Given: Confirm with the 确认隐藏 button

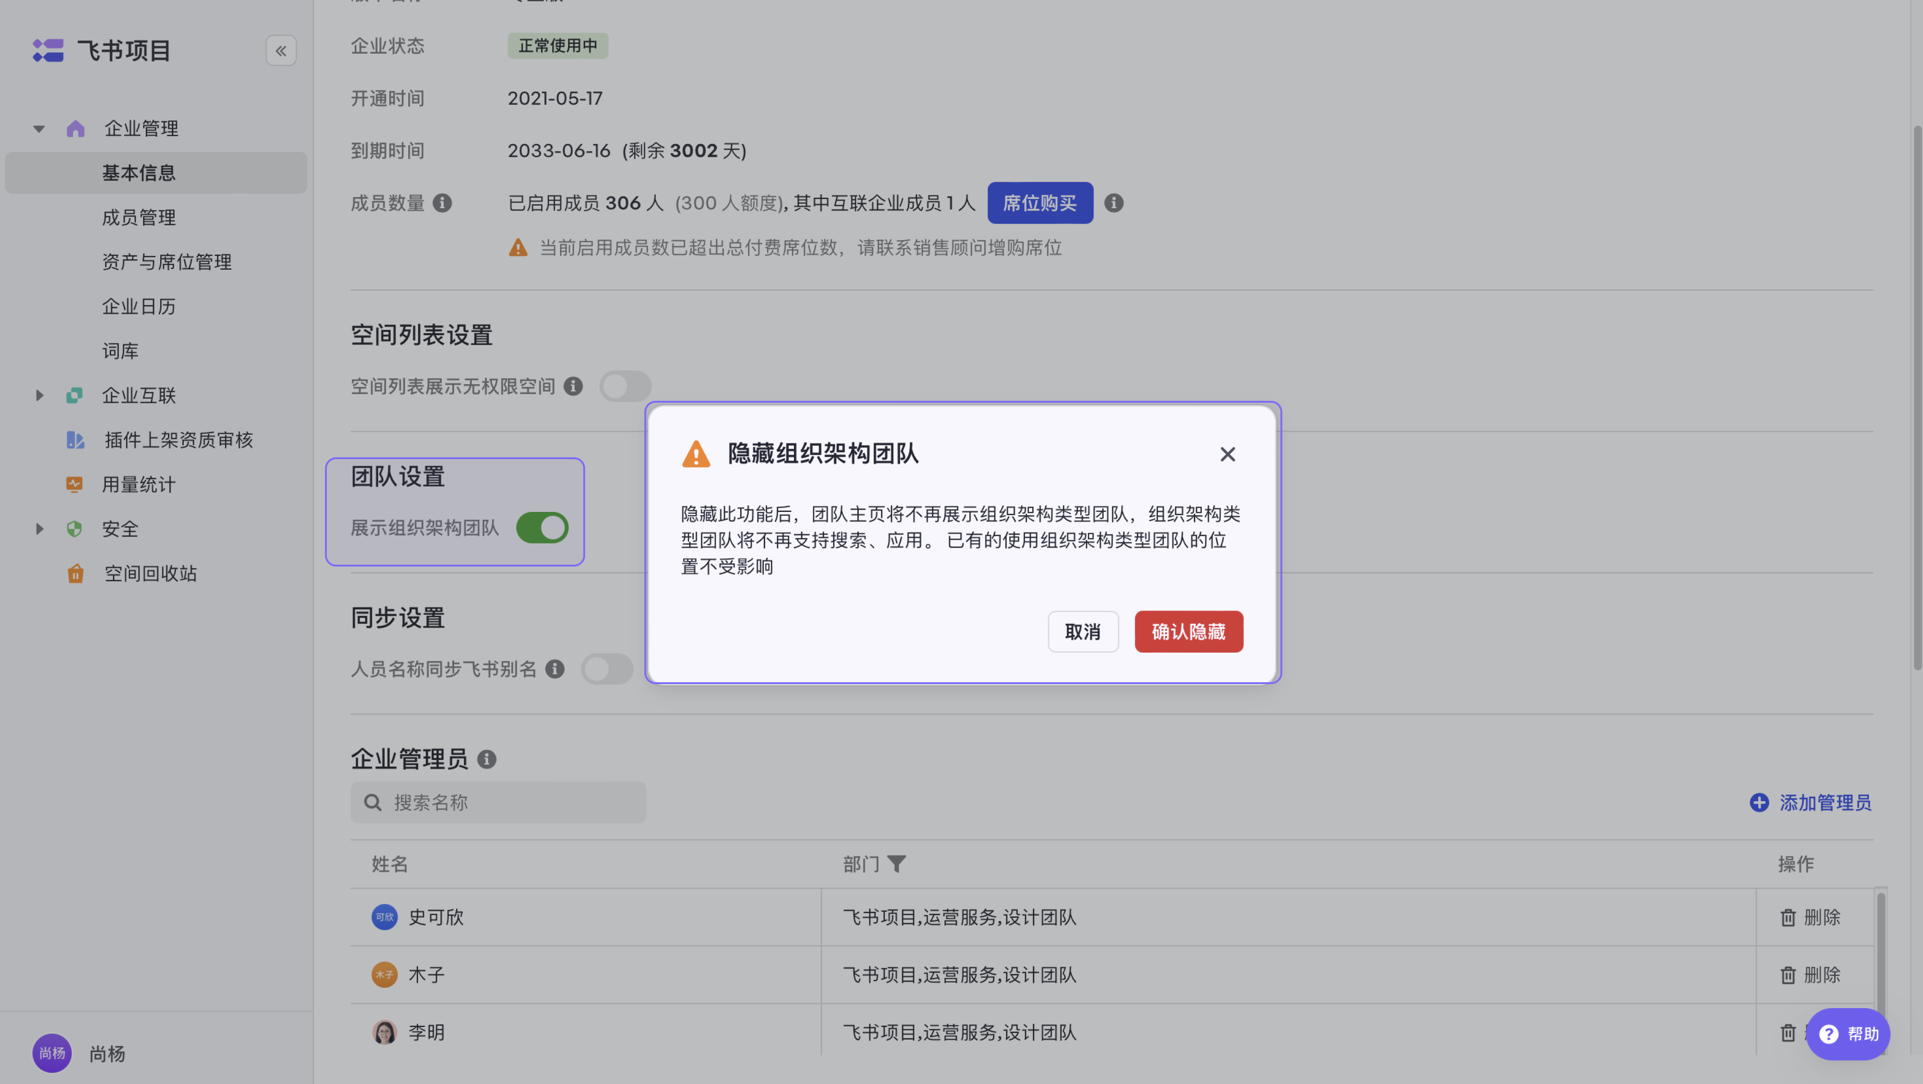Looking at the screenshot, I should (x=1188, y=632).
